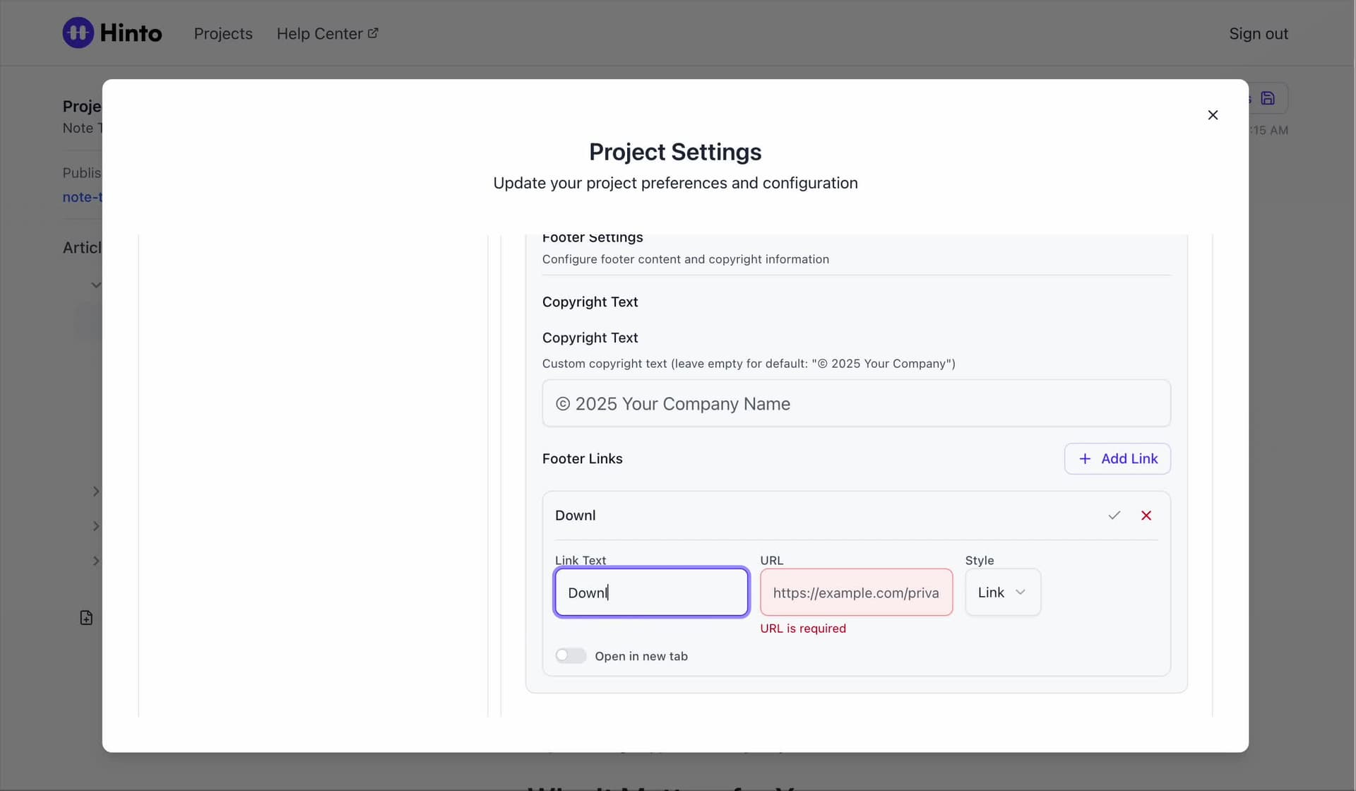Screen dimensions: 1356x791
Task: Click the Copyright Text input field
Action: tap(856, 404)
